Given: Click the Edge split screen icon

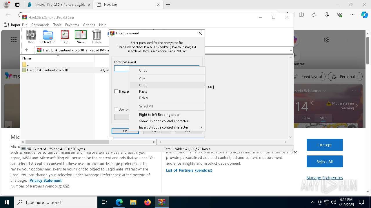Looking at the screenshot, I should 301,15.
